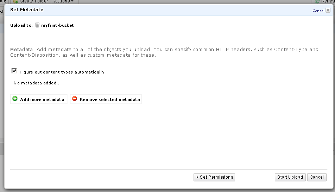
Task: Go back to Set Permissions step
Action: (x=214, y=177)
